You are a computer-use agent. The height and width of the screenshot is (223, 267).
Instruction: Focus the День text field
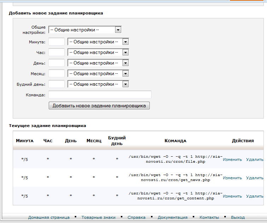pos(57,63)
